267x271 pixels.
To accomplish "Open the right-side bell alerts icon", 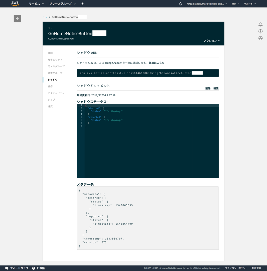I will tap(260, 24).
